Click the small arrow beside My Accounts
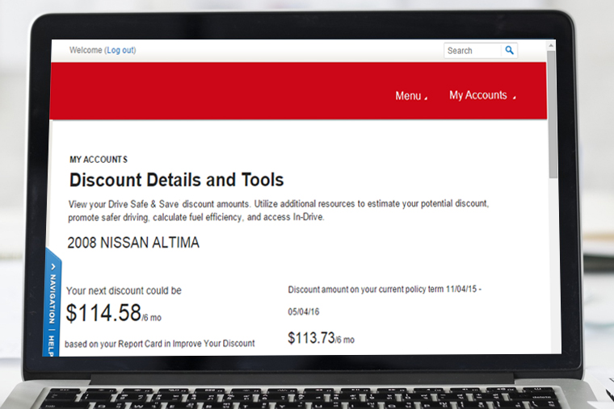614x409 pixels. tap(514, 98)
